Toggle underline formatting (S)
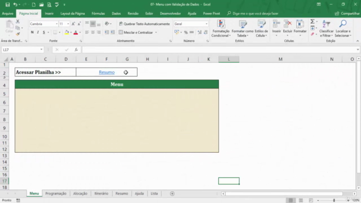This screenshot has width=361, height=203. tap(44, 33)
